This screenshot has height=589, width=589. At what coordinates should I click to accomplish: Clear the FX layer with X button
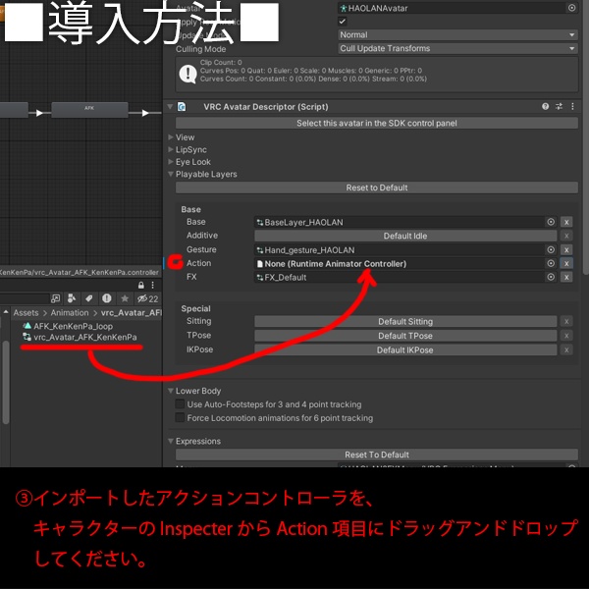pos(566,277)
